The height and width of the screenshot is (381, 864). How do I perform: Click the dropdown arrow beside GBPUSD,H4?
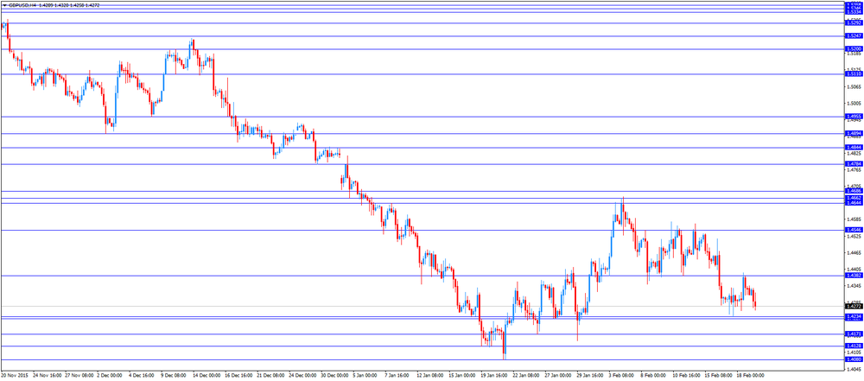[4, 4]
